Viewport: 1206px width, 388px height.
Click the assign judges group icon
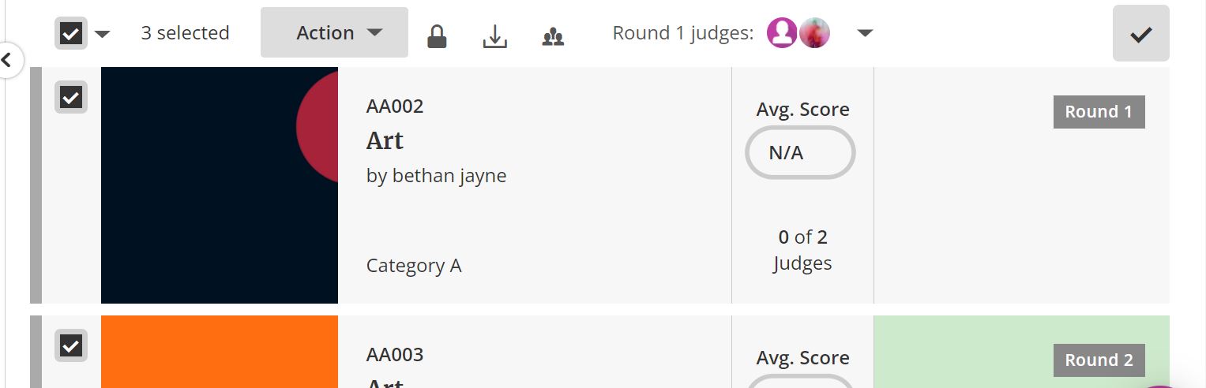point(553,36)
